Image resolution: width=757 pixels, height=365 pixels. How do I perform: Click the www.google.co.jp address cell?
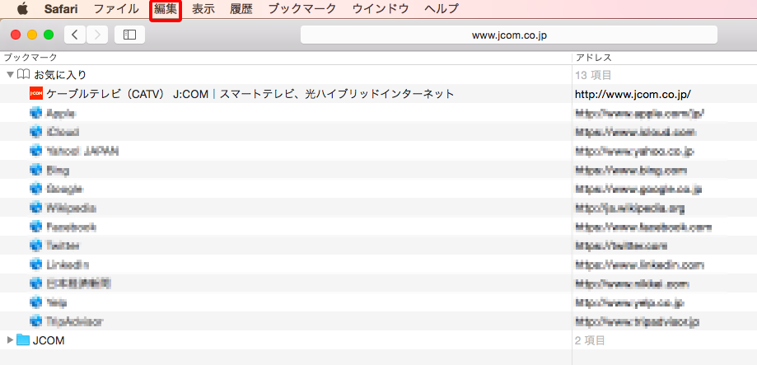pos(638,189)
